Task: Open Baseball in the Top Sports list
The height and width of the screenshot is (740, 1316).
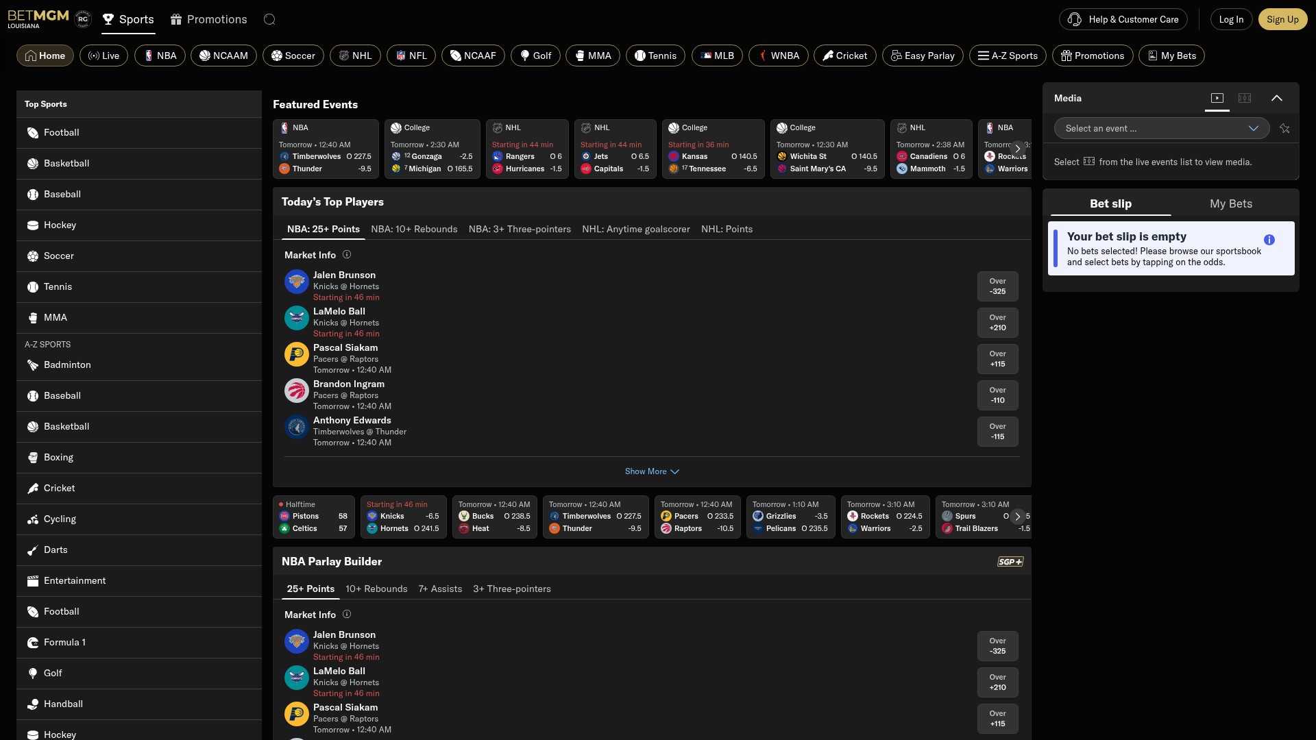Action: click(x=139, y=195)
